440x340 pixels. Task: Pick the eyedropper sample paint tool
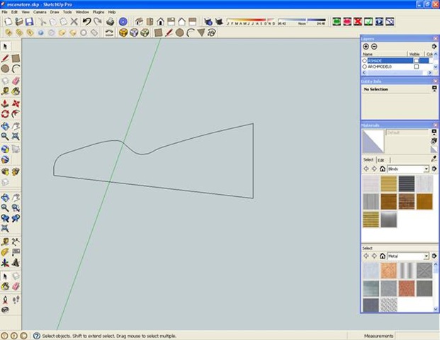click(434, 159)
